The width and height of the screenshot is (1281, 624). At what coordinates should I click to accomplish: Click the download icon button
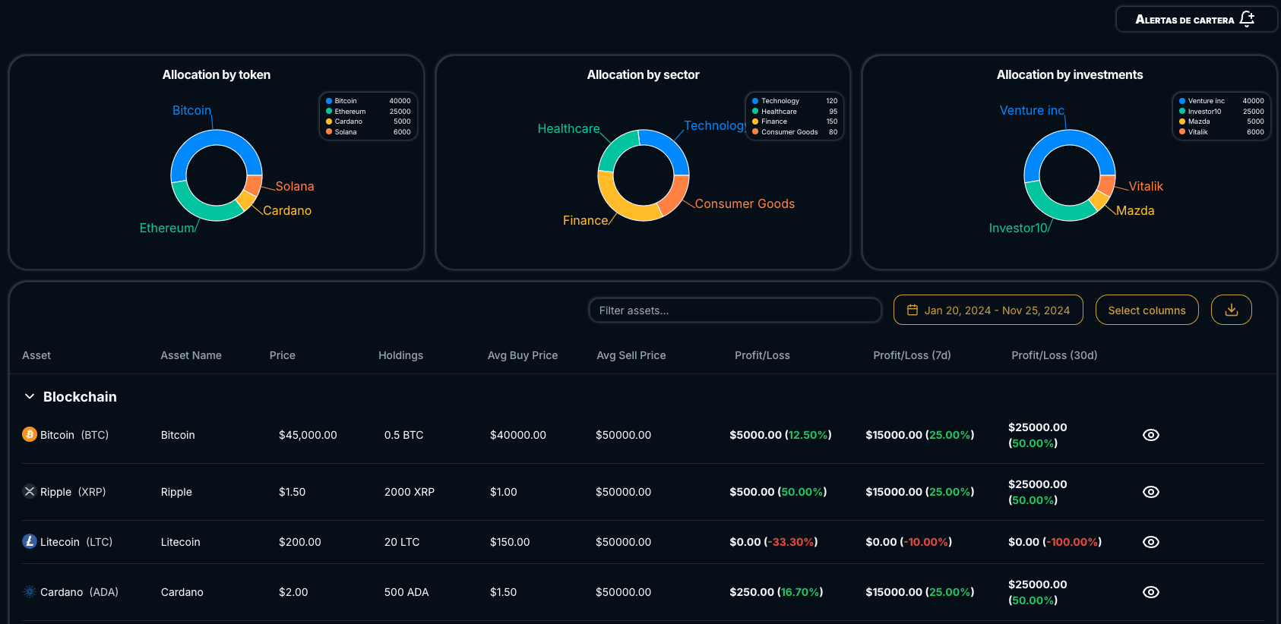coord(1232,310)
